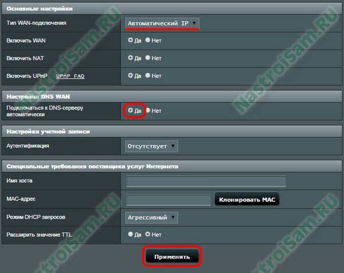Enable NAT by choosing 'Да'
This screenshot has width=344, height=273.
pos(131,58)
